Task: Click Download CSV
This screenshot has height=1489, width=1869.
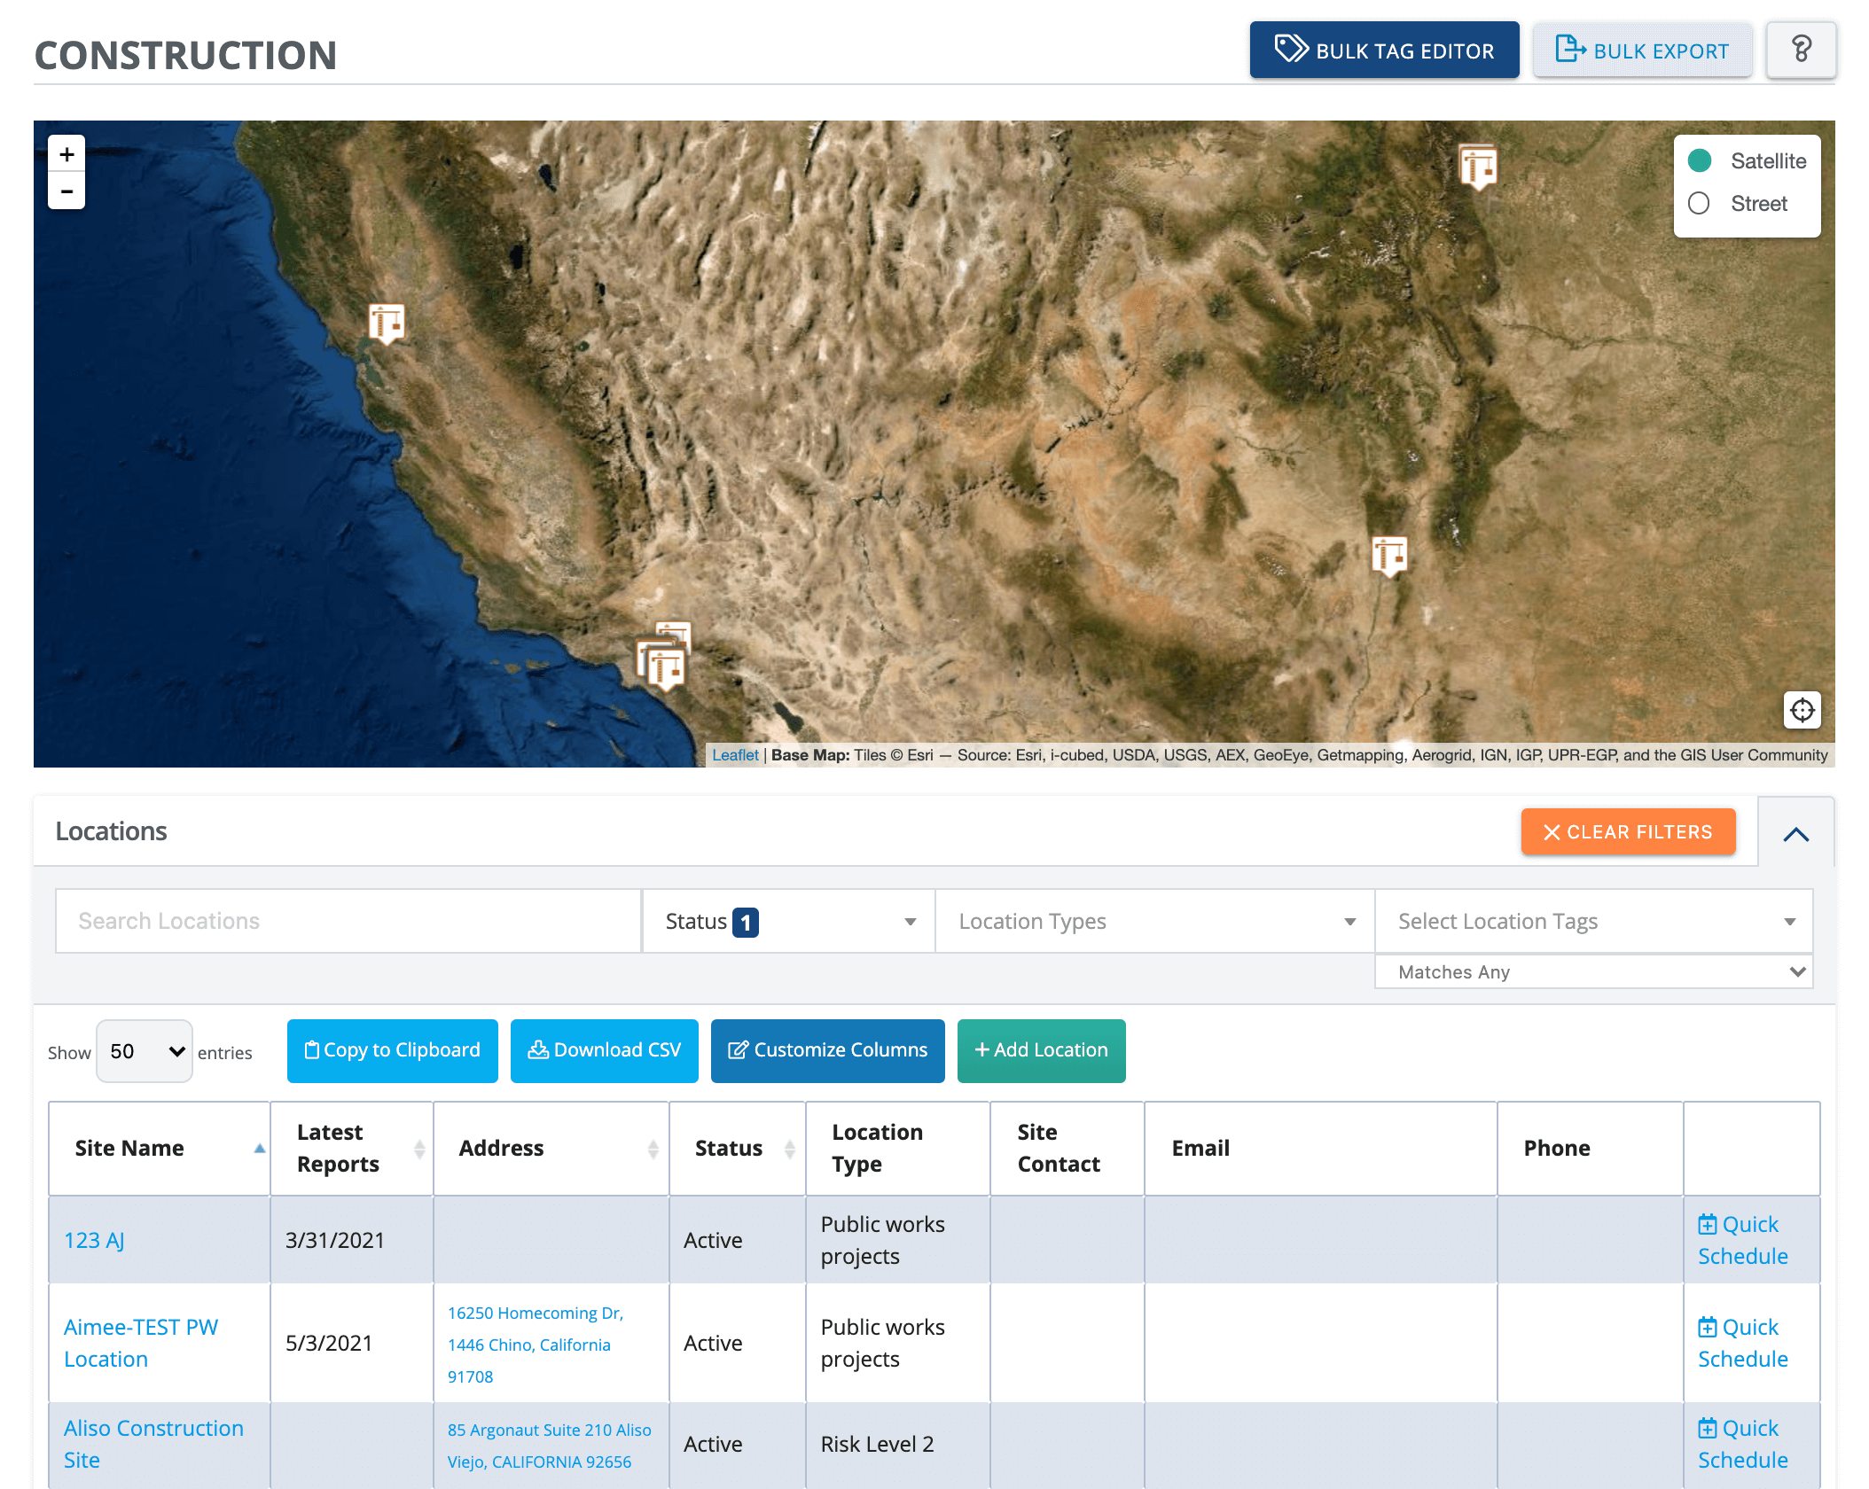Action: pos(604,1050)
